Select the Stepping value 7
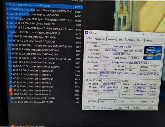Viewport: 165px width, 127px height. click(155, 67)
